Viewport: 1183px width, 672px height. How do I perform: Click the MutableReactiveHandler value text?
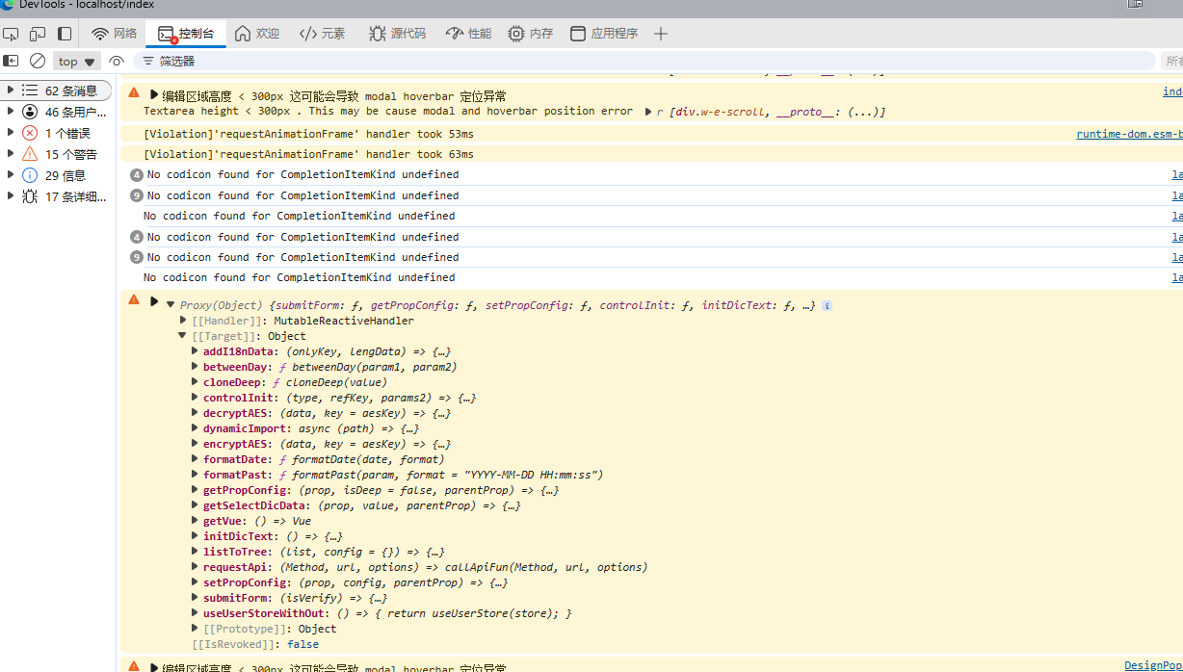click(x=344, y=321)
